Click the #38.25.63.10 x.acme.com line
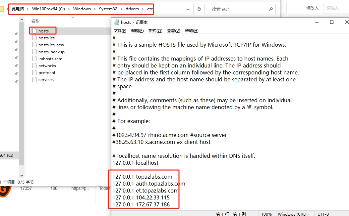349x216 pixels. pyautogui.click(x=161, y=142)
